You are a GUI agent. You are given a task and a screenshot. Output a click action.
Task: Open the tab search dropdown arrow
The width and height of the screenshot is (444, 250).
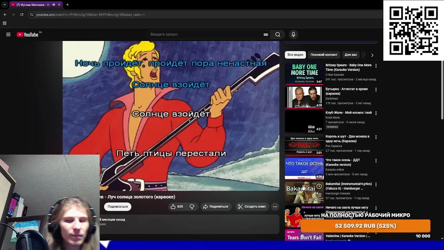pyautogui.click(x=4, y=5)
